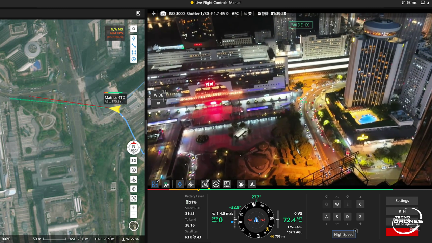The height and width of the screenshot is (243, 432).
Task: Select the yellow drone marker on map
Action: pos(115,109)
